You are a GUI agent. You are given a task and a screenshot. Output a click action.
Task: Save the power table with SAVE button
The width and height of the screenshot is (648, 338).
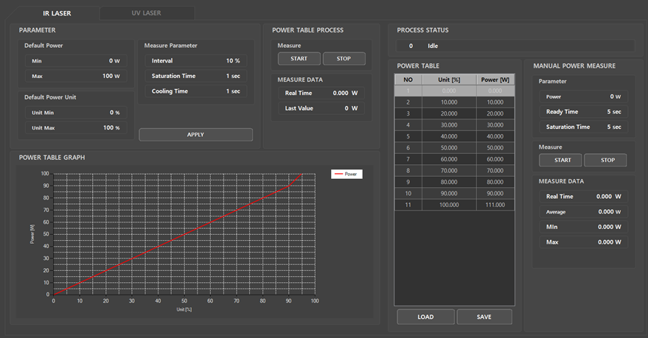484,317
